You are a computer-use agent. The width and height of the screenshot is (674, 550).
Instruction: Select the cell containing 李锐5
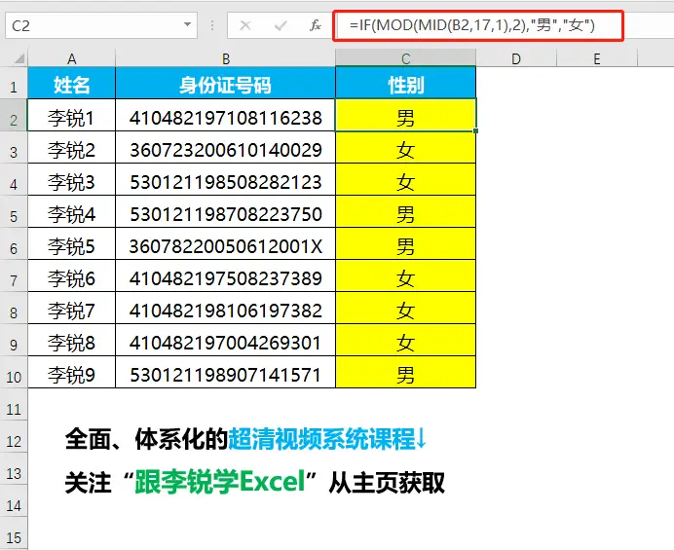(71, 246)
